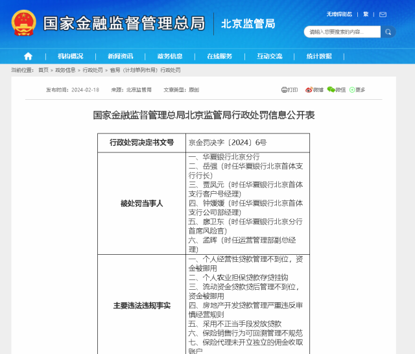Select publish date 2024-02-18
Viewport: 415px width, 354px height.
point(85,90)
